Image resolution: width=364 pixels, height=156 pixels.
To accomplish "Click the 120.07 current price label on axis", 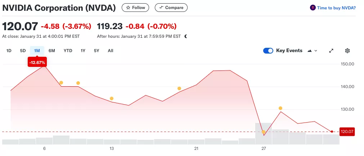I will (x=347, y=132).
